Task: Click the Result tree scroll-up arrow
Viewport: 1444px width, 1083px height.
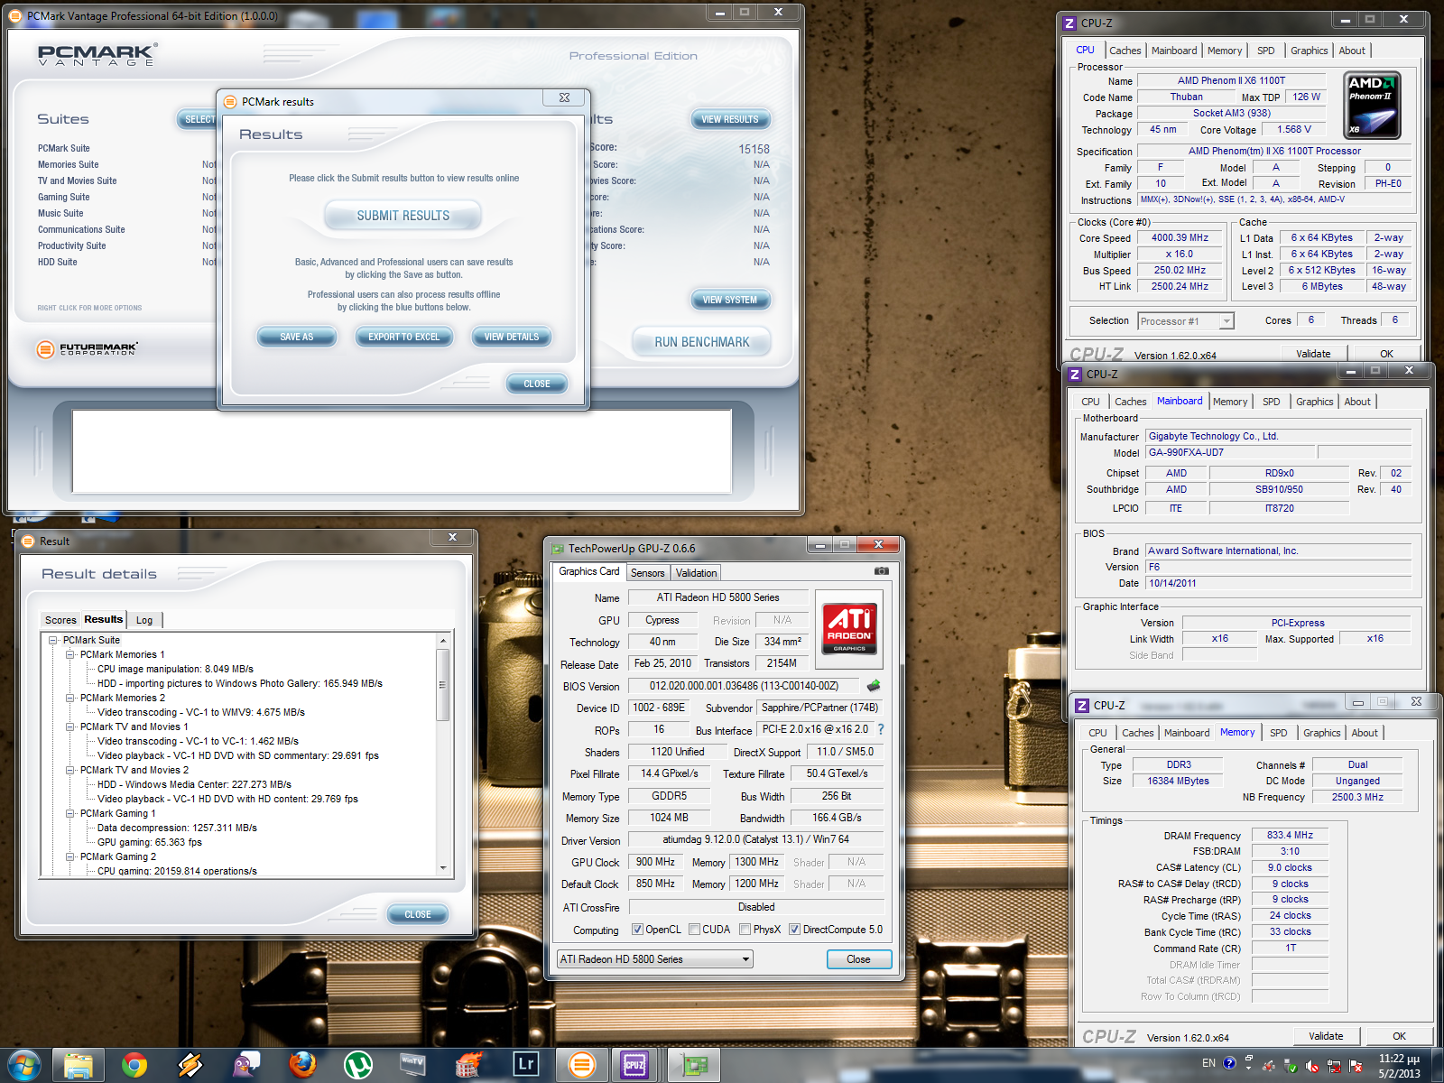Action: 442,640
